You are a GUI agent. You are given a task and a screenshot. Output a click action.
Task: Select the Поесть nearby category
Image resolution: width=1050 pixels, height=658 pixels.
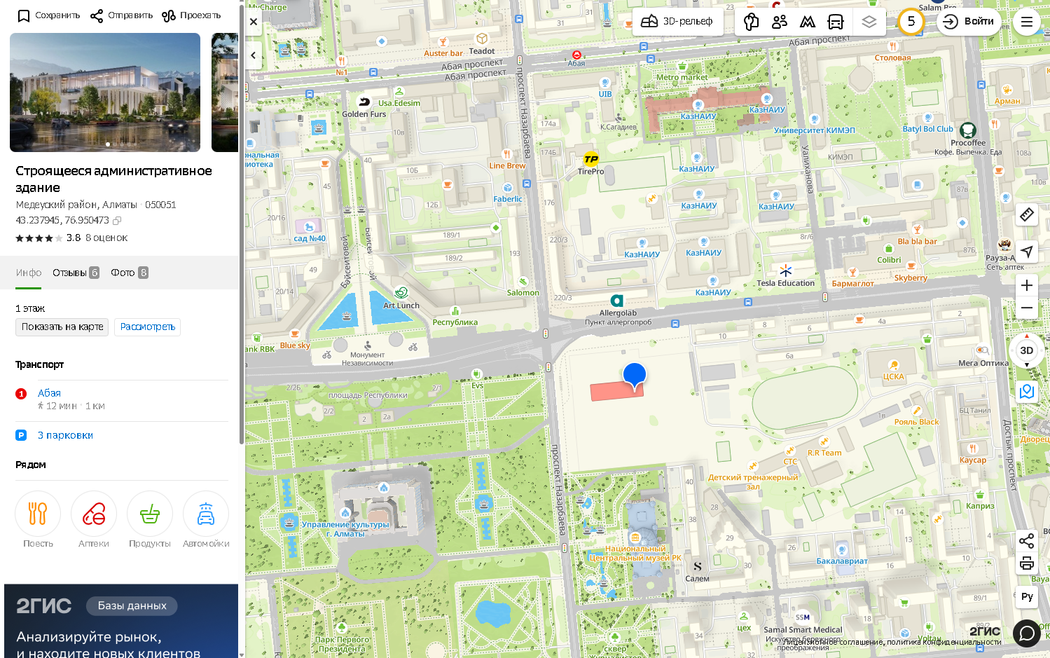[x=38, y=519]
